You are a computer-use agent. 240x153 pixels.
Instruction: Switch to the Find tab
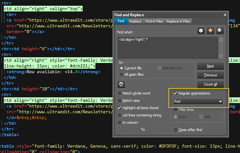(x=121, y=21)
